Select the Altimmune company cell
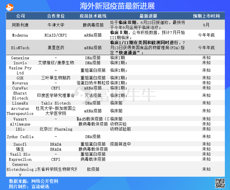Viewport: 230px width, 190px height. coord(20,124)
